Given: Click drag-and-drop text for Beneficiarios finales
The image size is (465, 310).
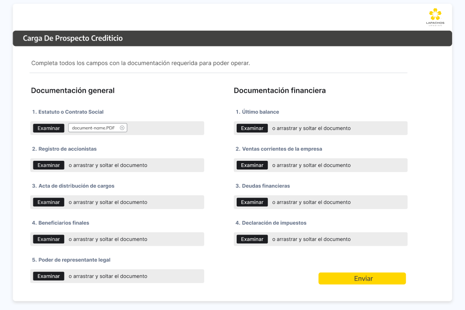Looking at the screenshot, I should click(x=108, y=239).
